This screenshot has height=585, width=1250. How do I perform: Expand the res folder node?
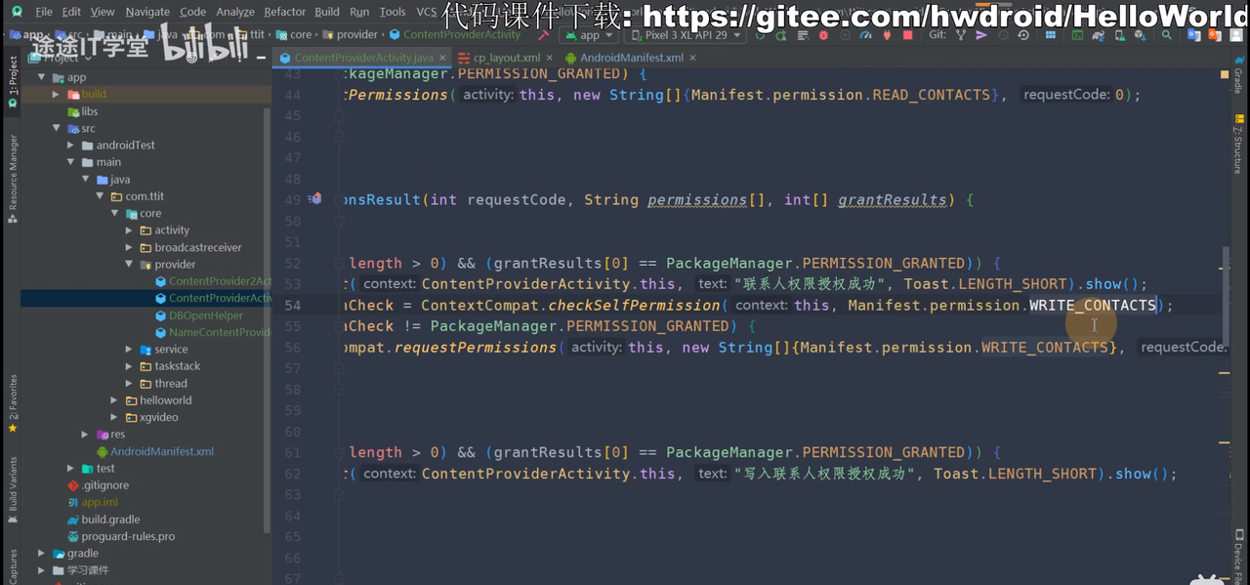(85, 435)
